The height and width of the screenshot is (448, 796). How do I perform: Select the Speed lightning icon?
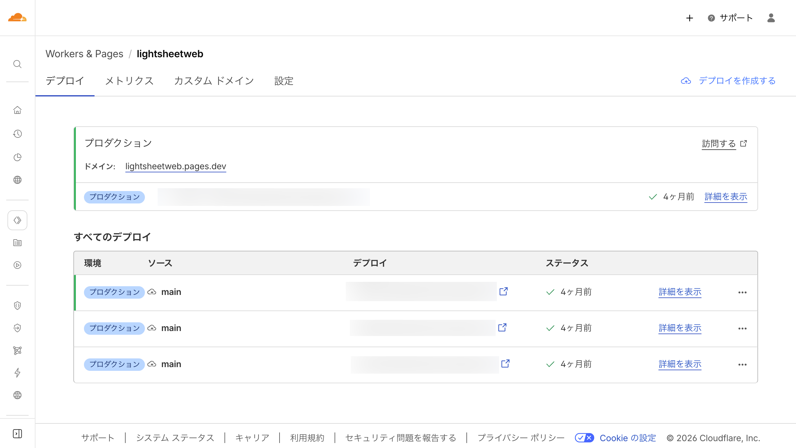pos(17,372)
